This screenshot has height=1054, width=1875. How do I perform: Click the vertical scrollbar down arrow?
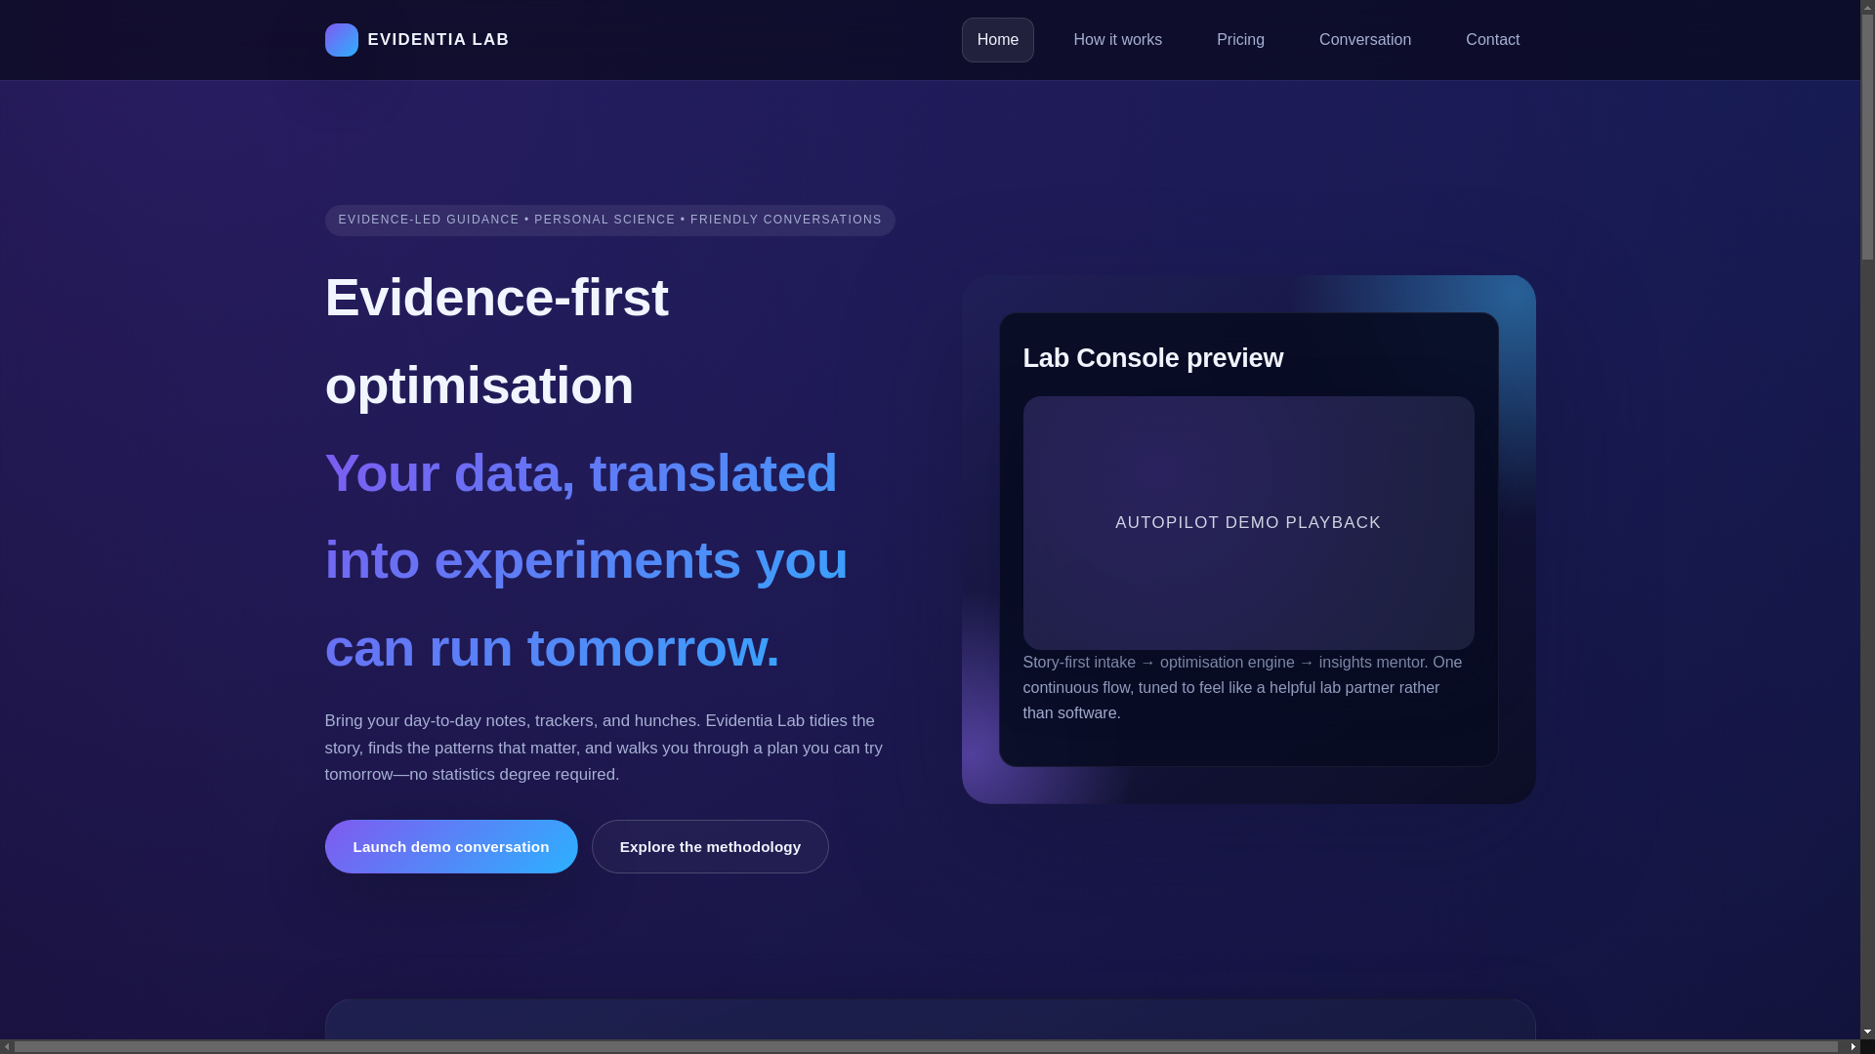1867,1032
